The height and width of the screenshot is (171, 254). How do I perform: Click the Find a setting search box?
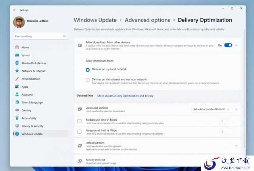40,36
